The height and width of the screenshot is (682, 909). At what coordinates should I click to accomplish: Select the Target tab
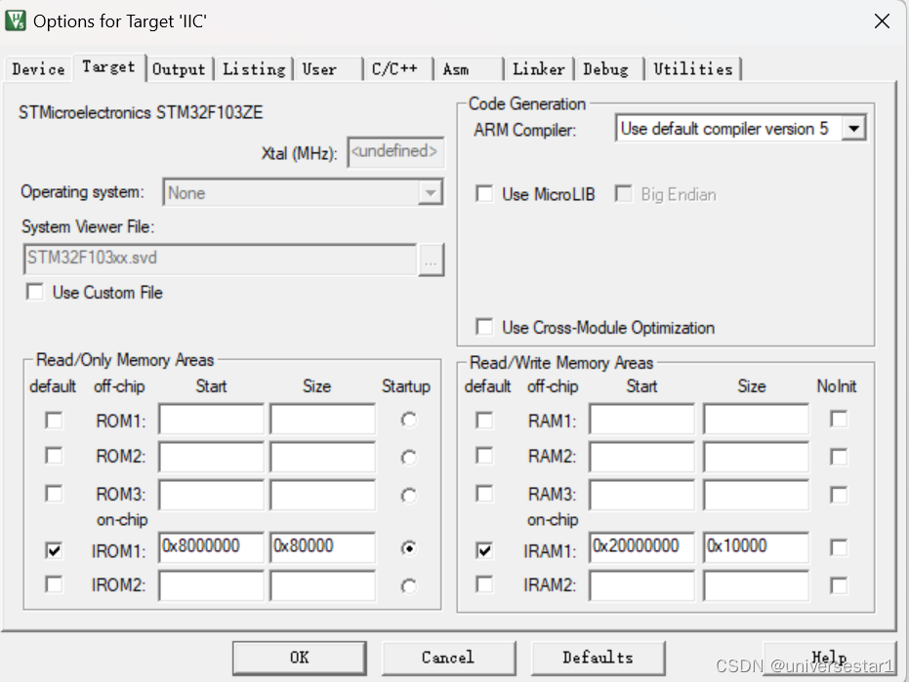point(108,66)
